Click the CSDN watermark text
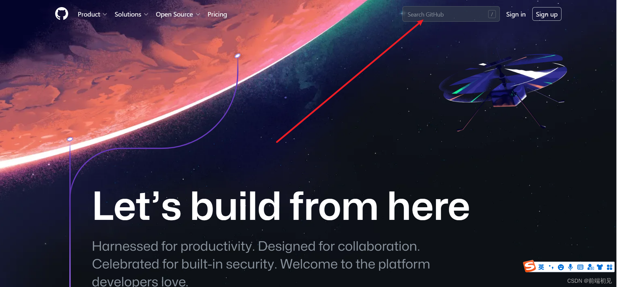The image size is (617, 287). pos(589,281)
